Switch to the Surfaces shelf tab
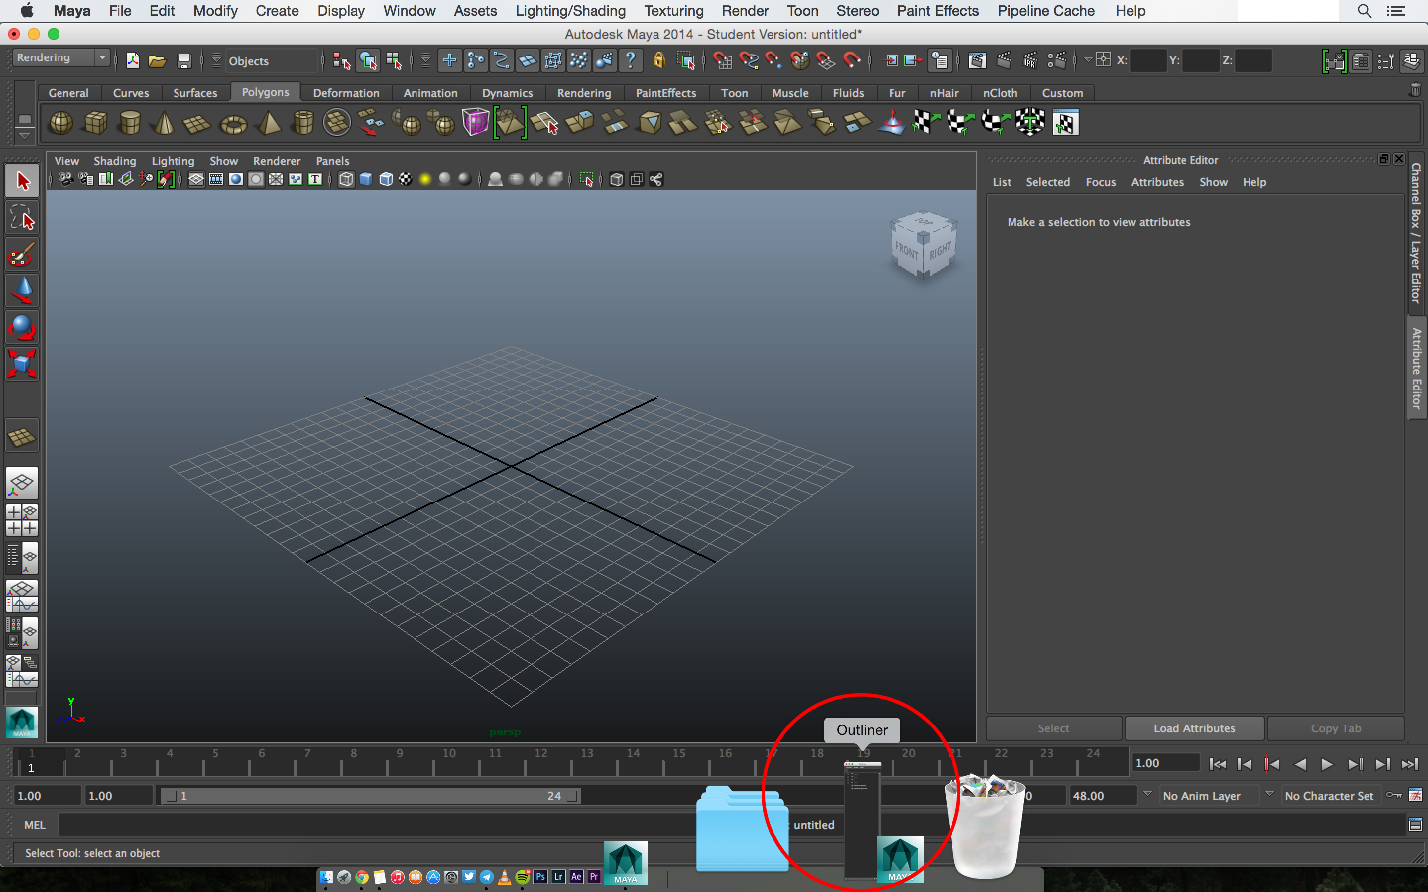 pos(195,93)
